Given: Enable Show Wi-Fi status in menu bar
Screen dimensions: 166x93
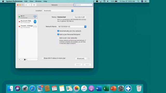Looking at the screenshot, I should 43,58.
